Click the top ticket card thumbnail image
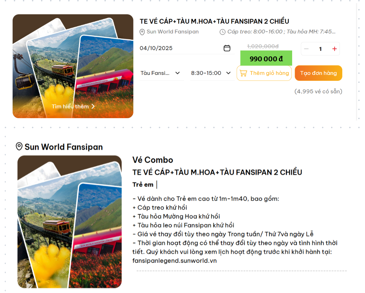This screenshot has height=293, width=365. pyautogui.click(x=73, y=66)
